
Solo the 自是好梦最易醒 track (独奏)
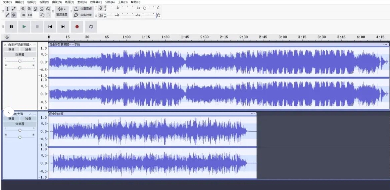(x=28, y=49)
